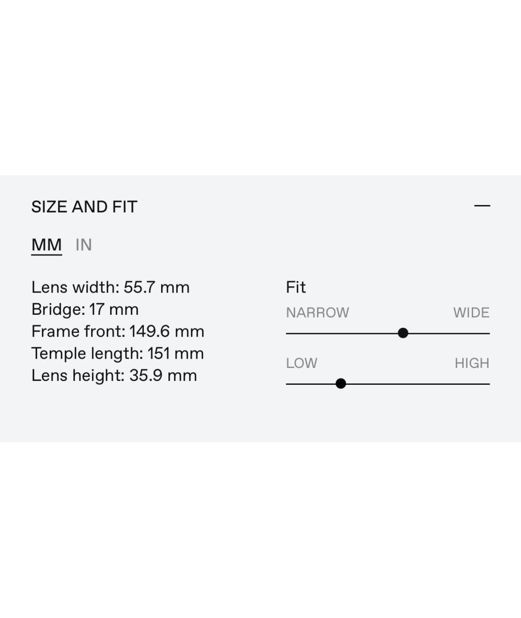Click the HIGH slider label
The image size is (521, 618).
[472, 363]
